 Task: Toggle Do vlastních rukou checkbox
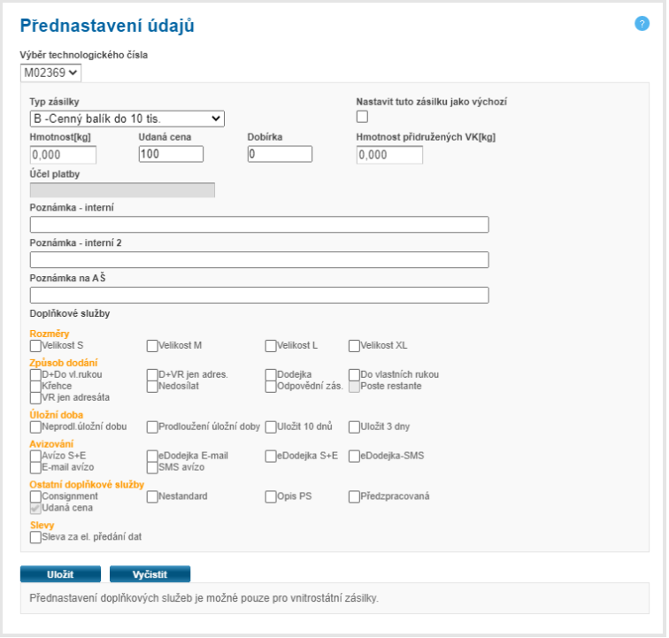coord(355,375)
